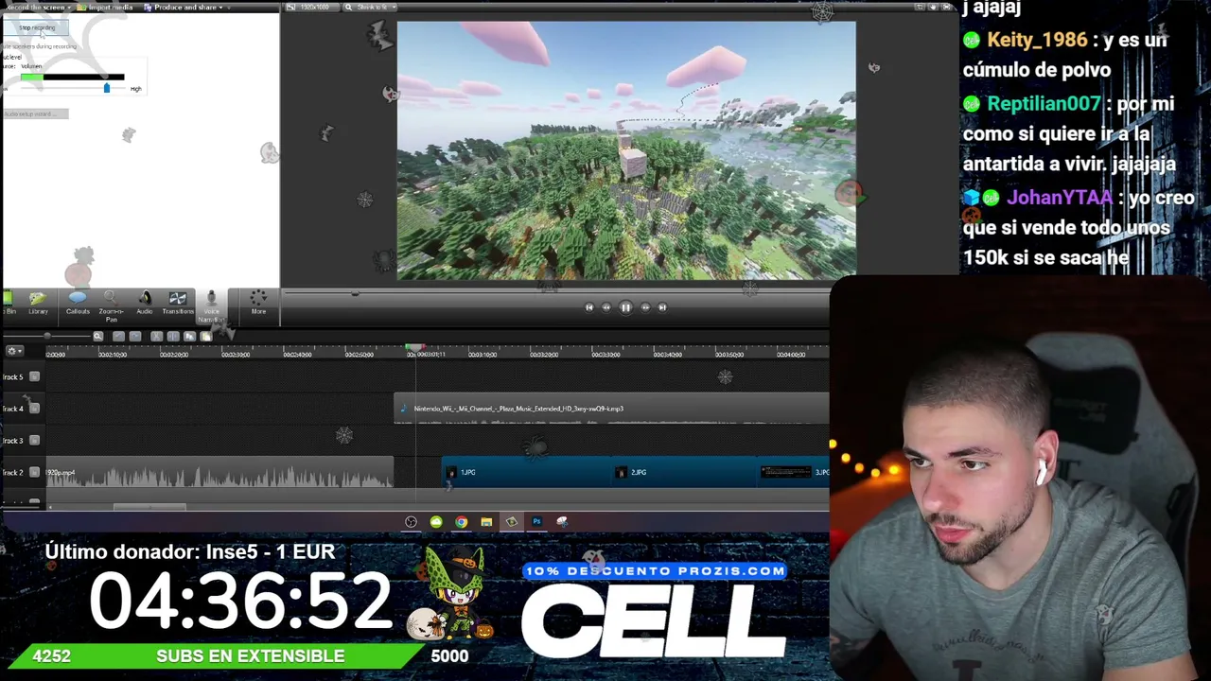
Task: Toggle the lock on Track 2
Action: 34,473
